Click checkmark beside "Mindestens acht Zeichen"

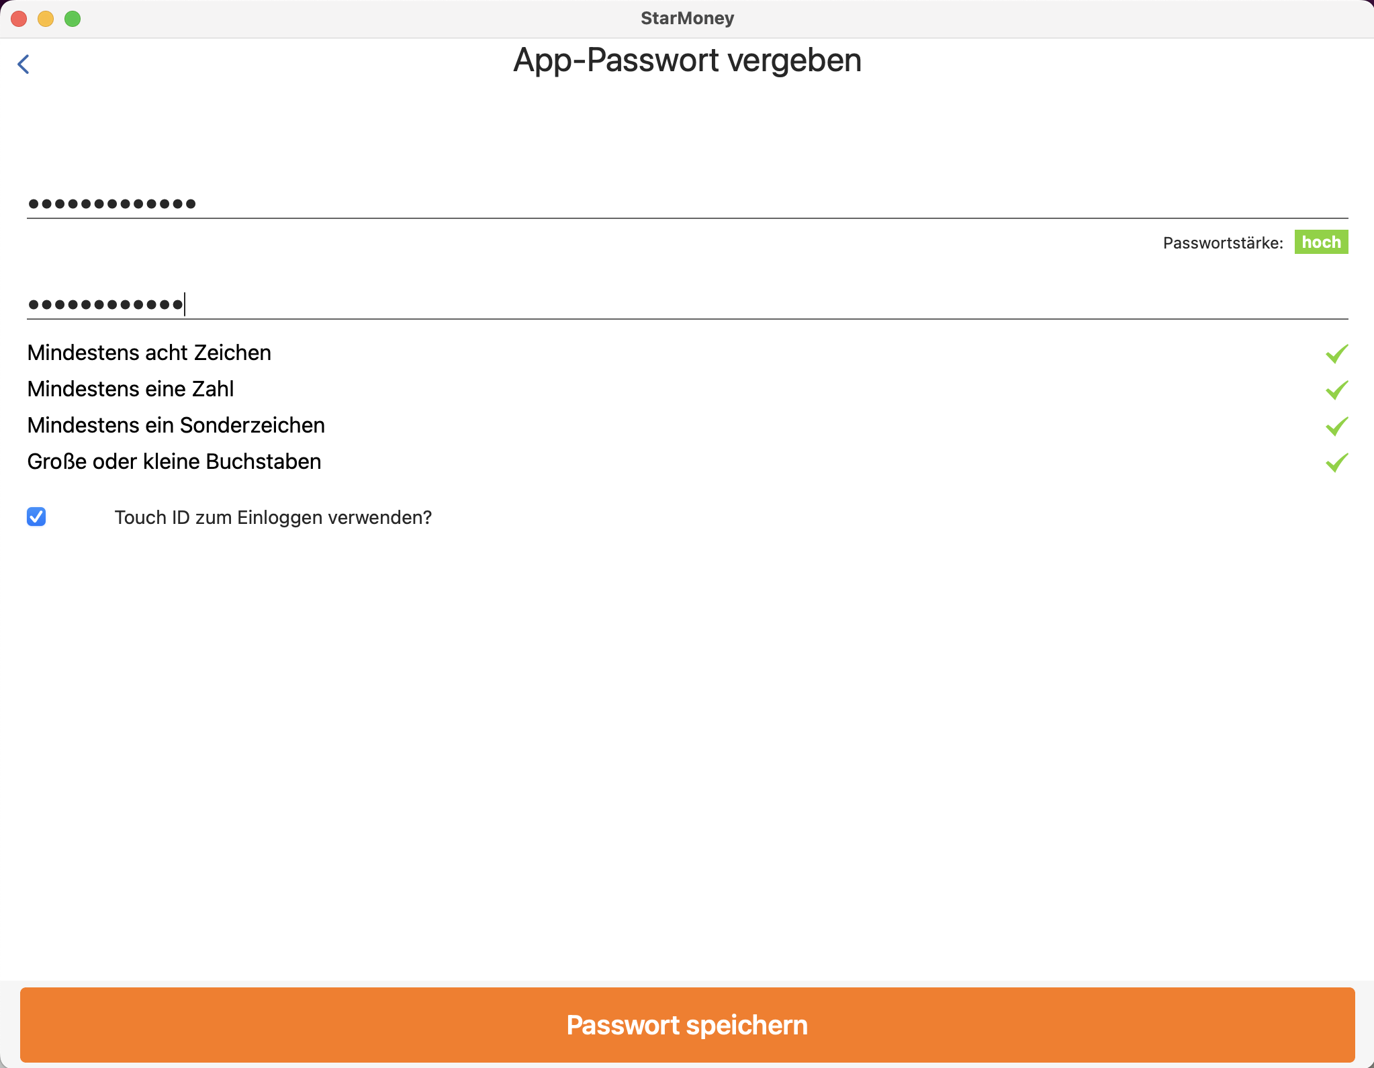1336,353
